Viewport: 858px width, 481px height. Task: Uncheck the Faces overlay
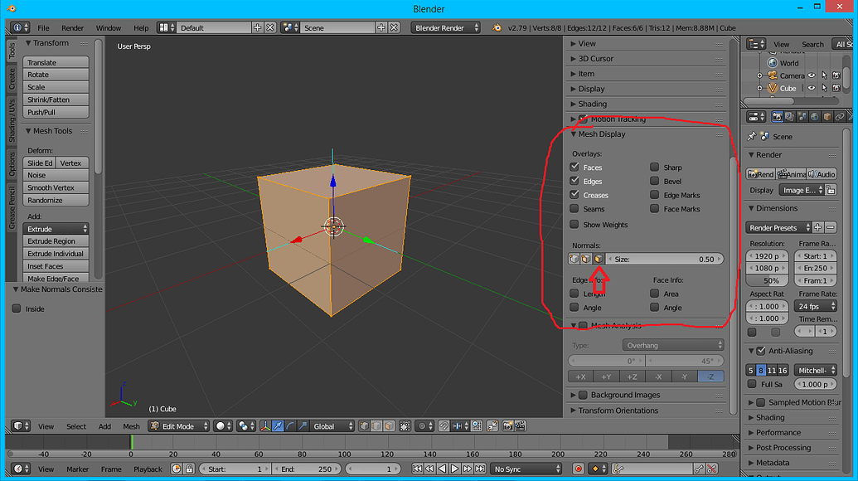coord(574,167)
